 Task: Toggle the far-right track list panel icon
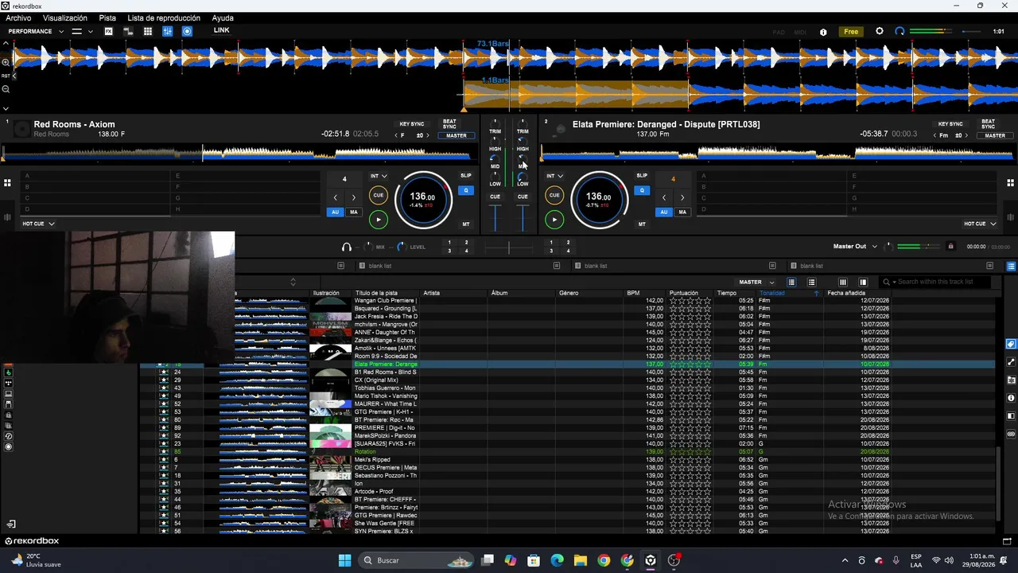[1011, 266]
